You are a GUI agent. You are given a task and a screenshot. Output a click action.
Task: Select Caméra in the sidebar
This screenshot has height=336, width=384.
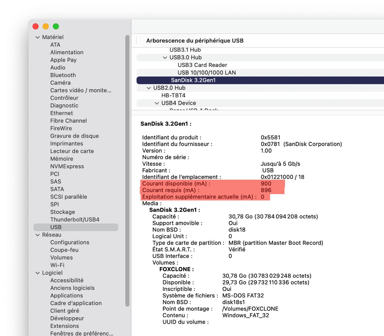tap(60, 83)
